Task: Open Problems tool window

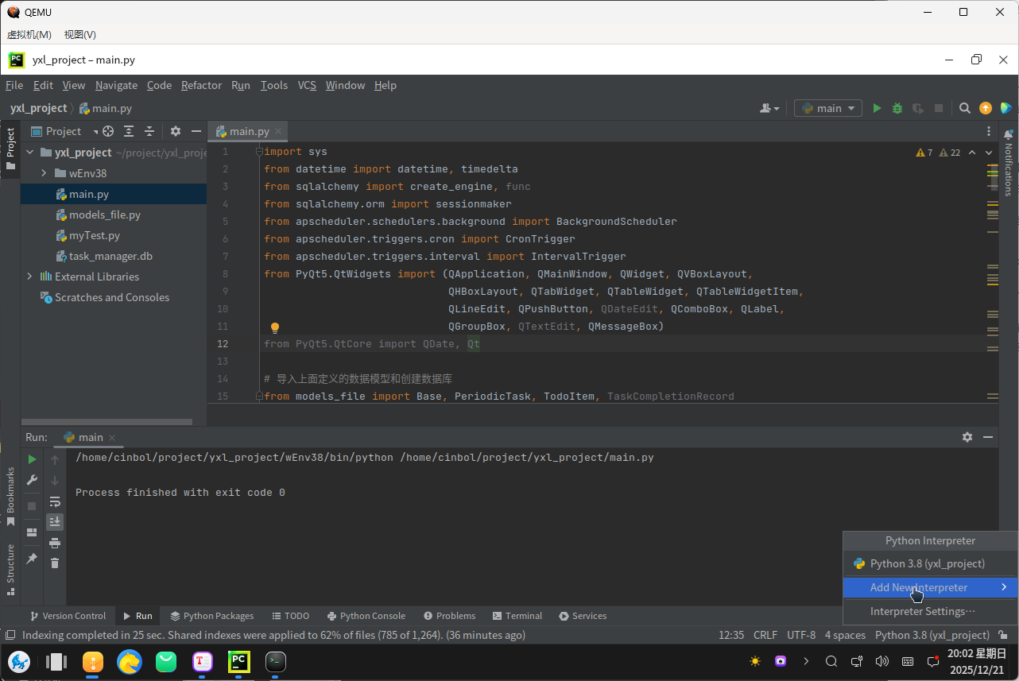Action: point(450,616)
